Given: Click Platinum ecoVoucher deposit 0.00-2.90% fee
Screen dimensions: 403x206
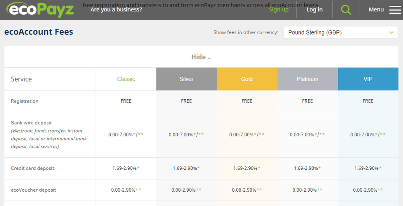Looking at the screenshot, I should [x=307, y=190].
